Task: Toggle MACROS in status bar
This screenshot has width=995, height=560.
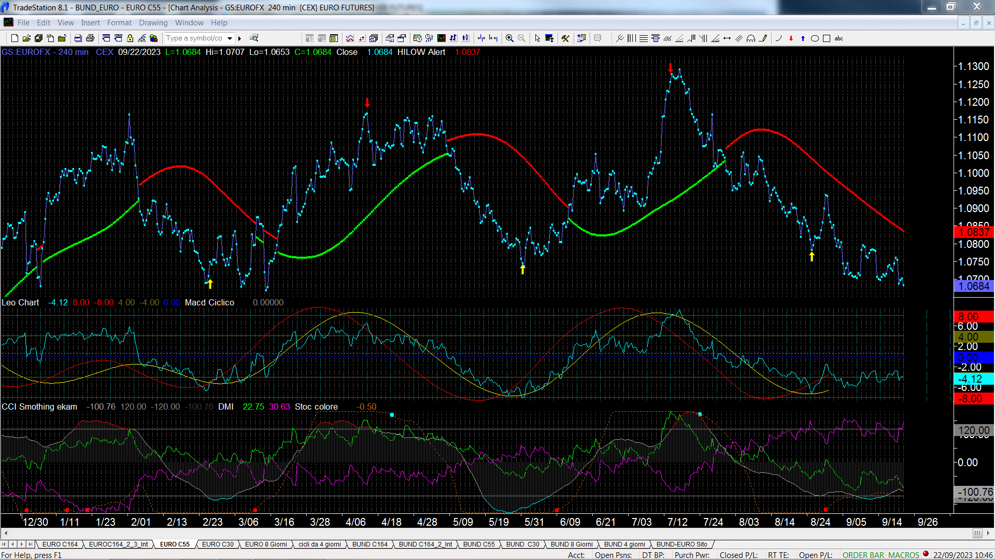Action: (903, 555)
